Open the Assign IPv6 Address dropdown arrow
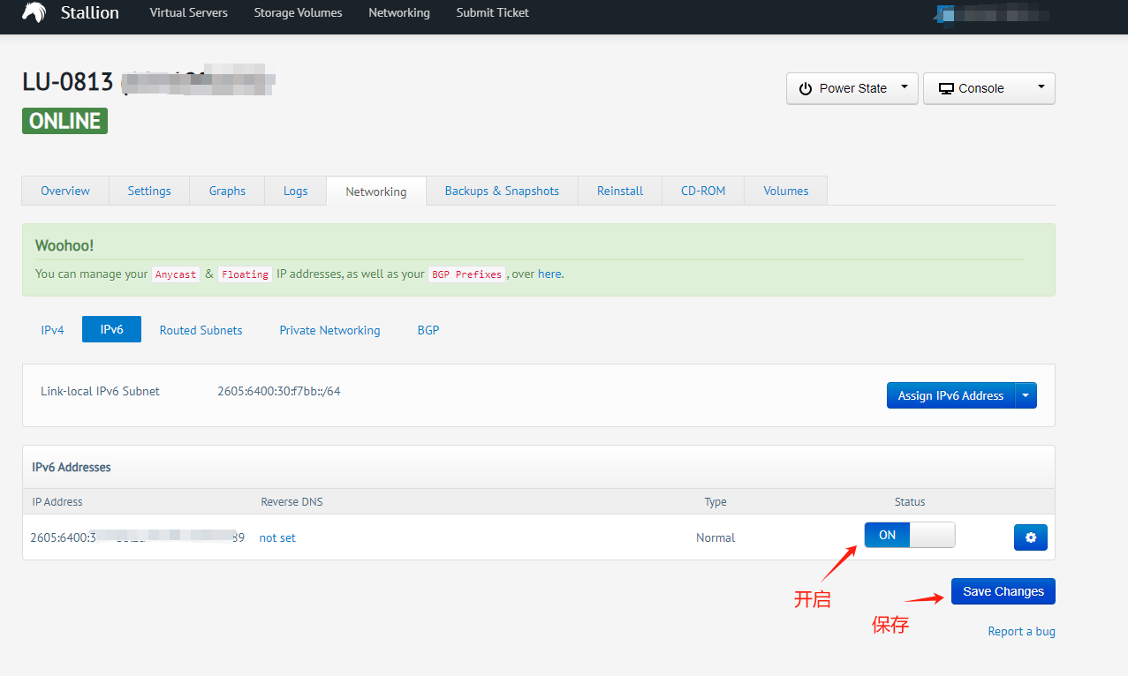 [x=1026, y=395]
